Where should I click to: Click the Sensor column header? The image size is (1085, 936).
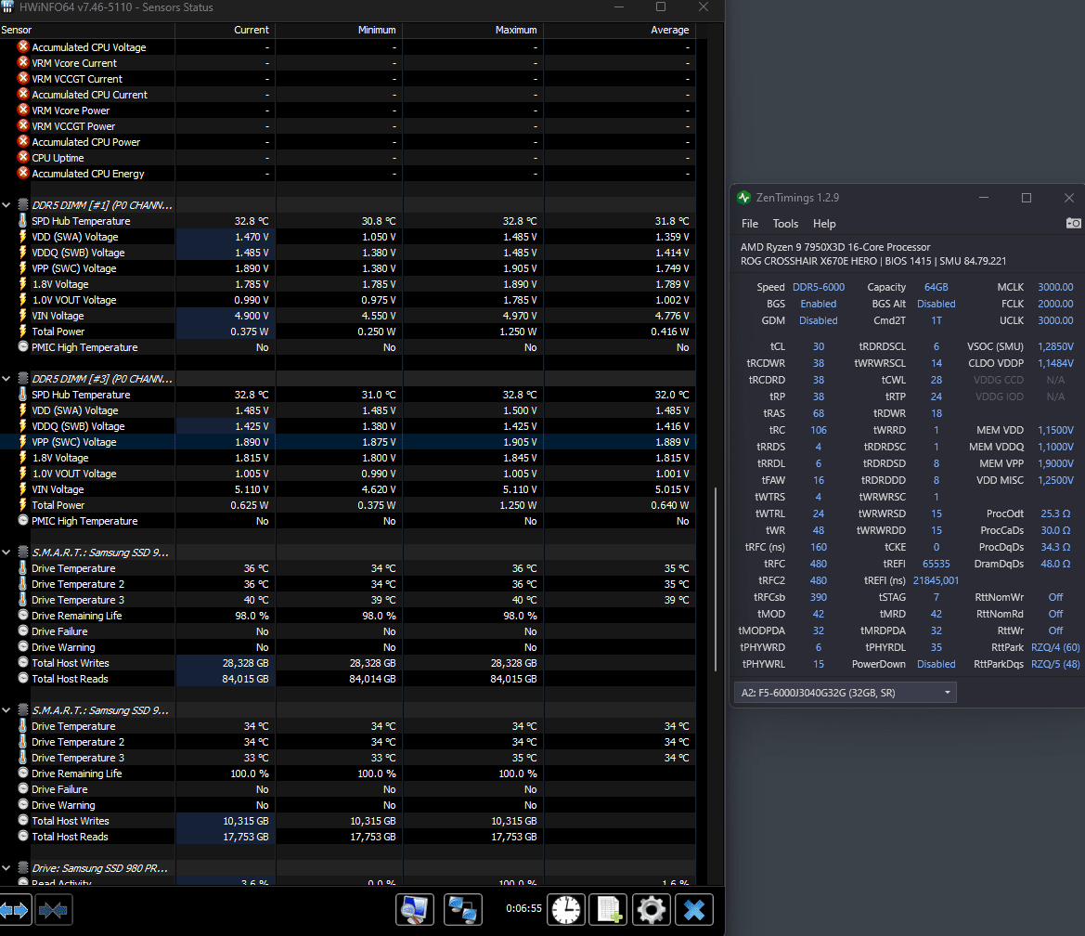point(87,30)
